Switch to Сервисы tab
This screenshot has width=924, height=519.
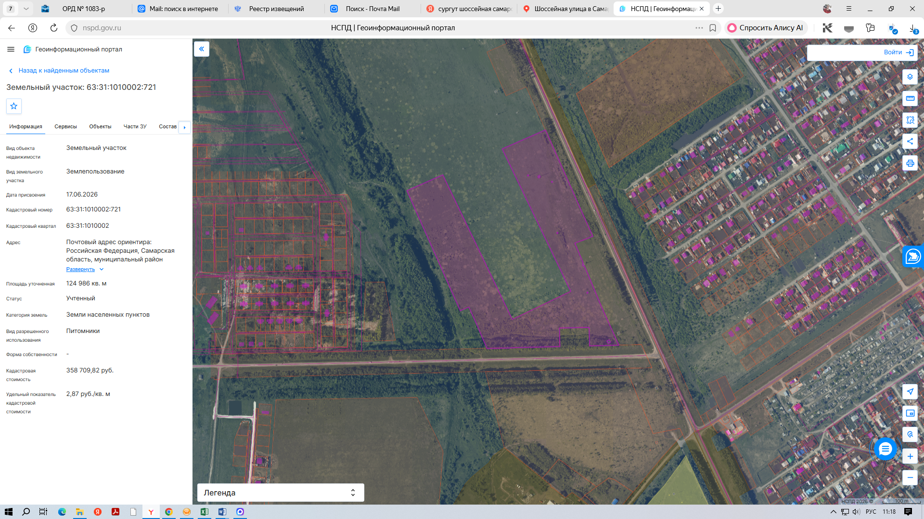[65, 127]
